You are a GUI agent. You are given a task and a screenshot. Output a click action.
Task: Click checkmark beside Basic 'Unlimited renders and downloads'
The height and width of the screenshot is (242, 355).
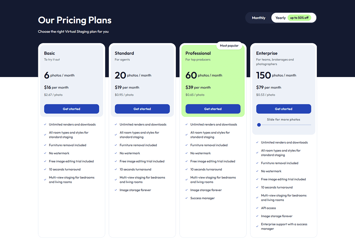[x=45, y=125]
